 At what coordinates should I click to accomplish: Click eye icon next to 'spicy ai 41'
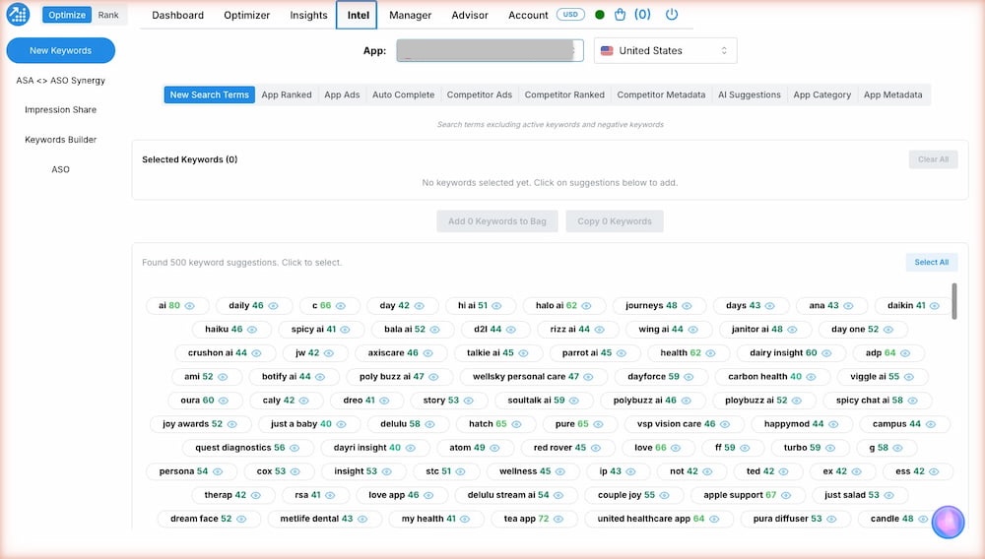point(345,330)
